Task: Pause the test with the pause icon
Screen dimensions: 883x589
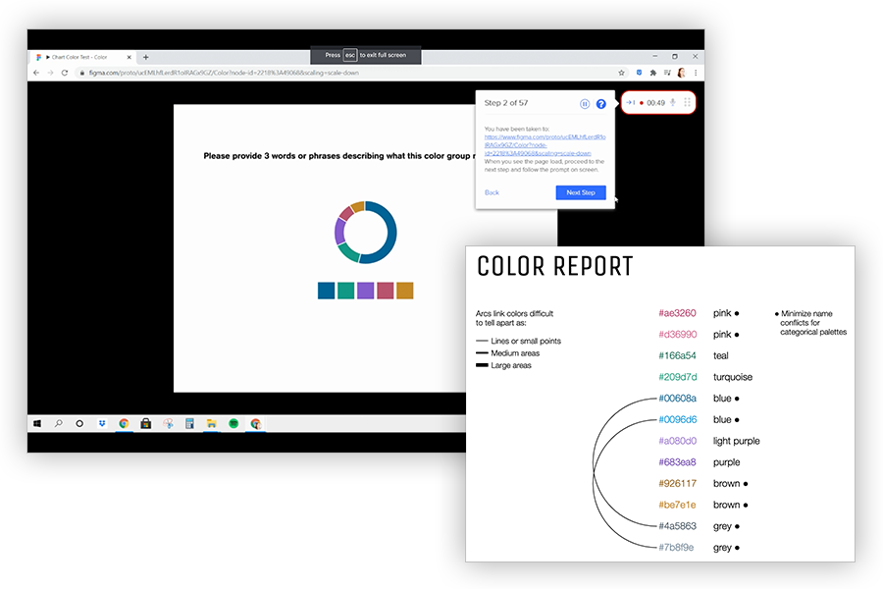Action: tap(585, 104)
